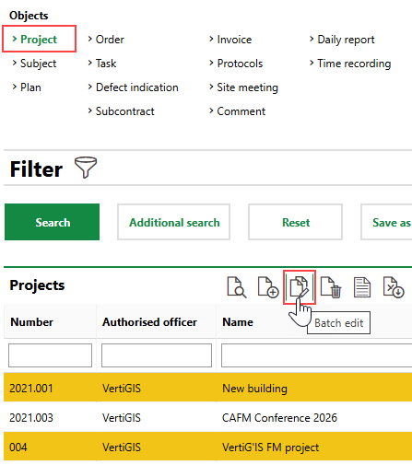Click the Excel export download icon

pos(394,287)
